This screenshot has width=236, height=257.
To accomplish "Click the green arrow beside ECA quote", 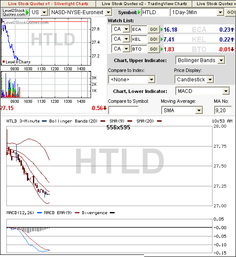I will pyautogui.click(x=162, y=30).
